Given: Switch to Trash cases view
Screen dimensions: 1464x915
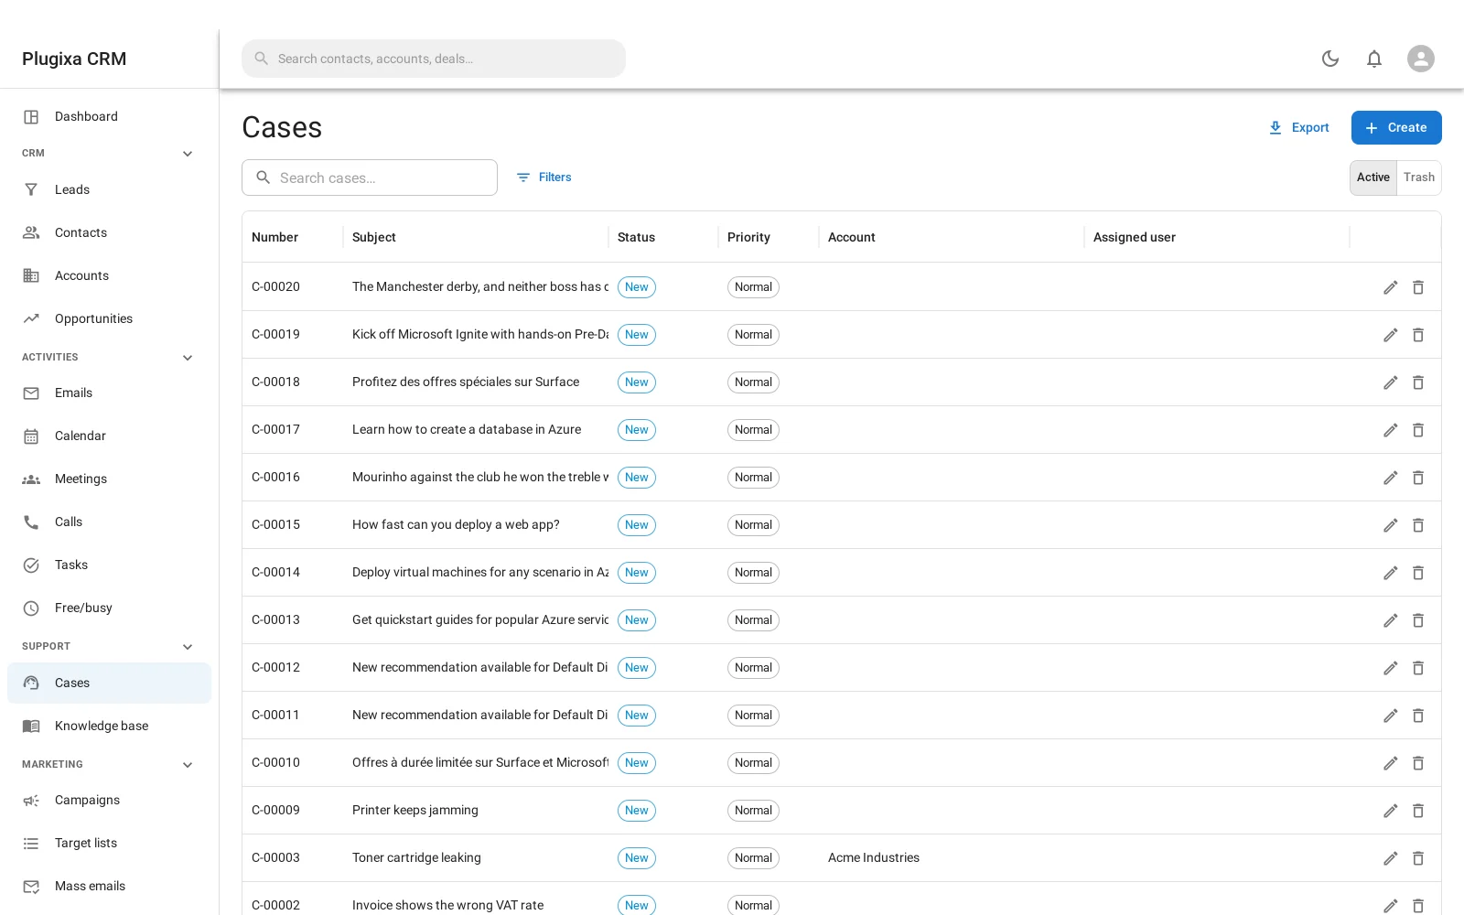Looking at the screenshot, I should 1419,178.
